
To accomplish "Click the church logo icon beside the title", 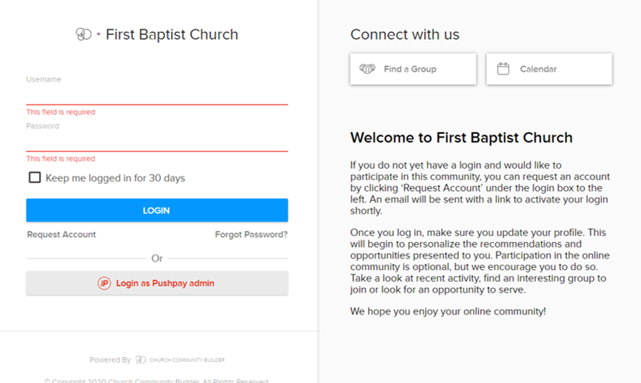I will click(x=84, y=34).
